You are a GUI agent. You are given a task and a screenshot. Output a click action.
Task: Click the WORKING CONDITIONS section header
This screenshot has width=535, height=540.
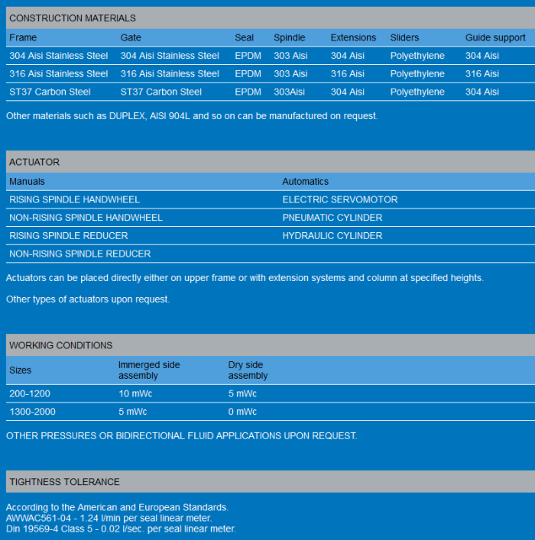tap(60, 345)
